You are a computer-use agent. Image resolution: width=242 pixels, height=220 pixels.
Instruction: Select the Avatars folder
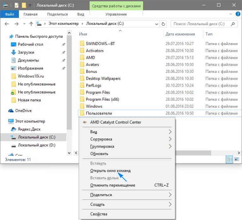click(x=92, y=65)
